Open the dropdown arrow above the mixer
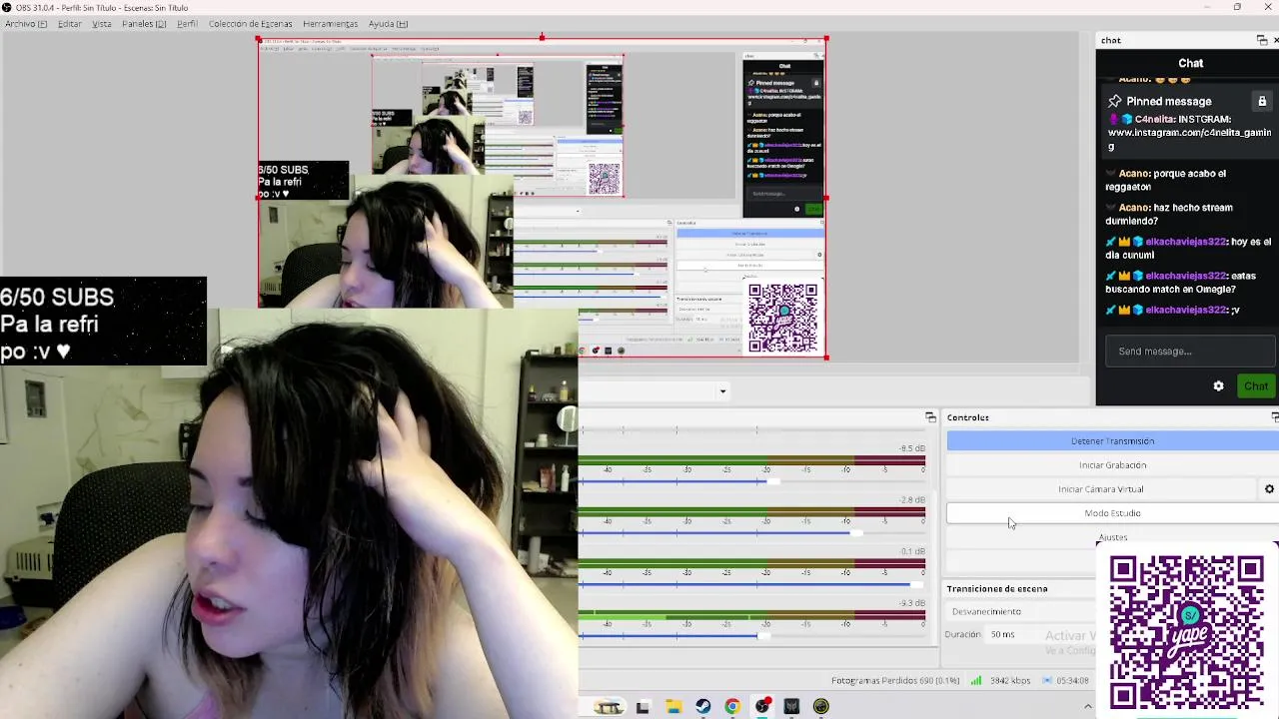The width and height of the screenshot is (1279, 719). point(722,391)
